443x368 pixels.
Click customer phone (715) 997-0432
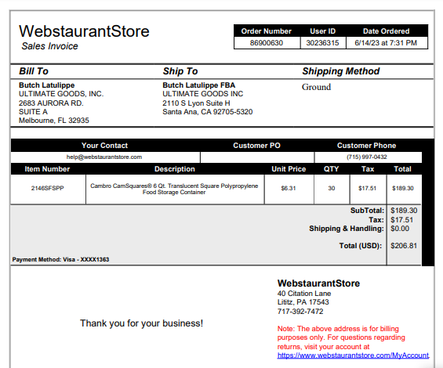pos(367,157)
